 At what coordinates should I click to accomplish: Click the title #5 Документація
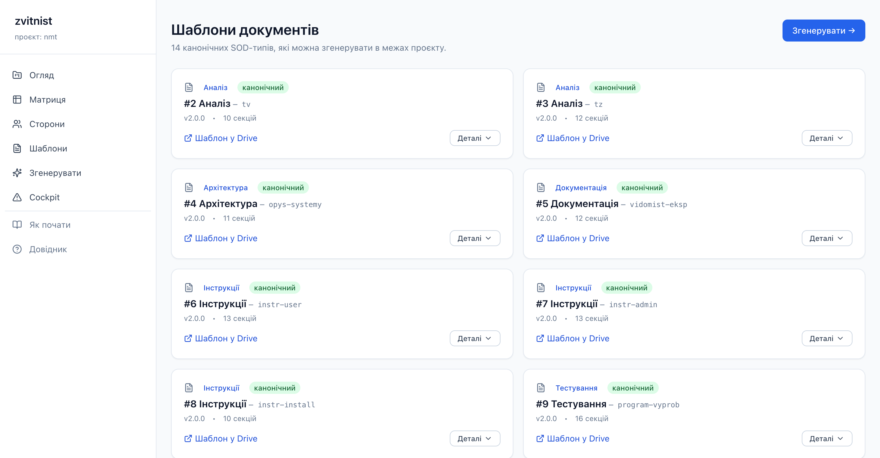(x=577, y=204)
